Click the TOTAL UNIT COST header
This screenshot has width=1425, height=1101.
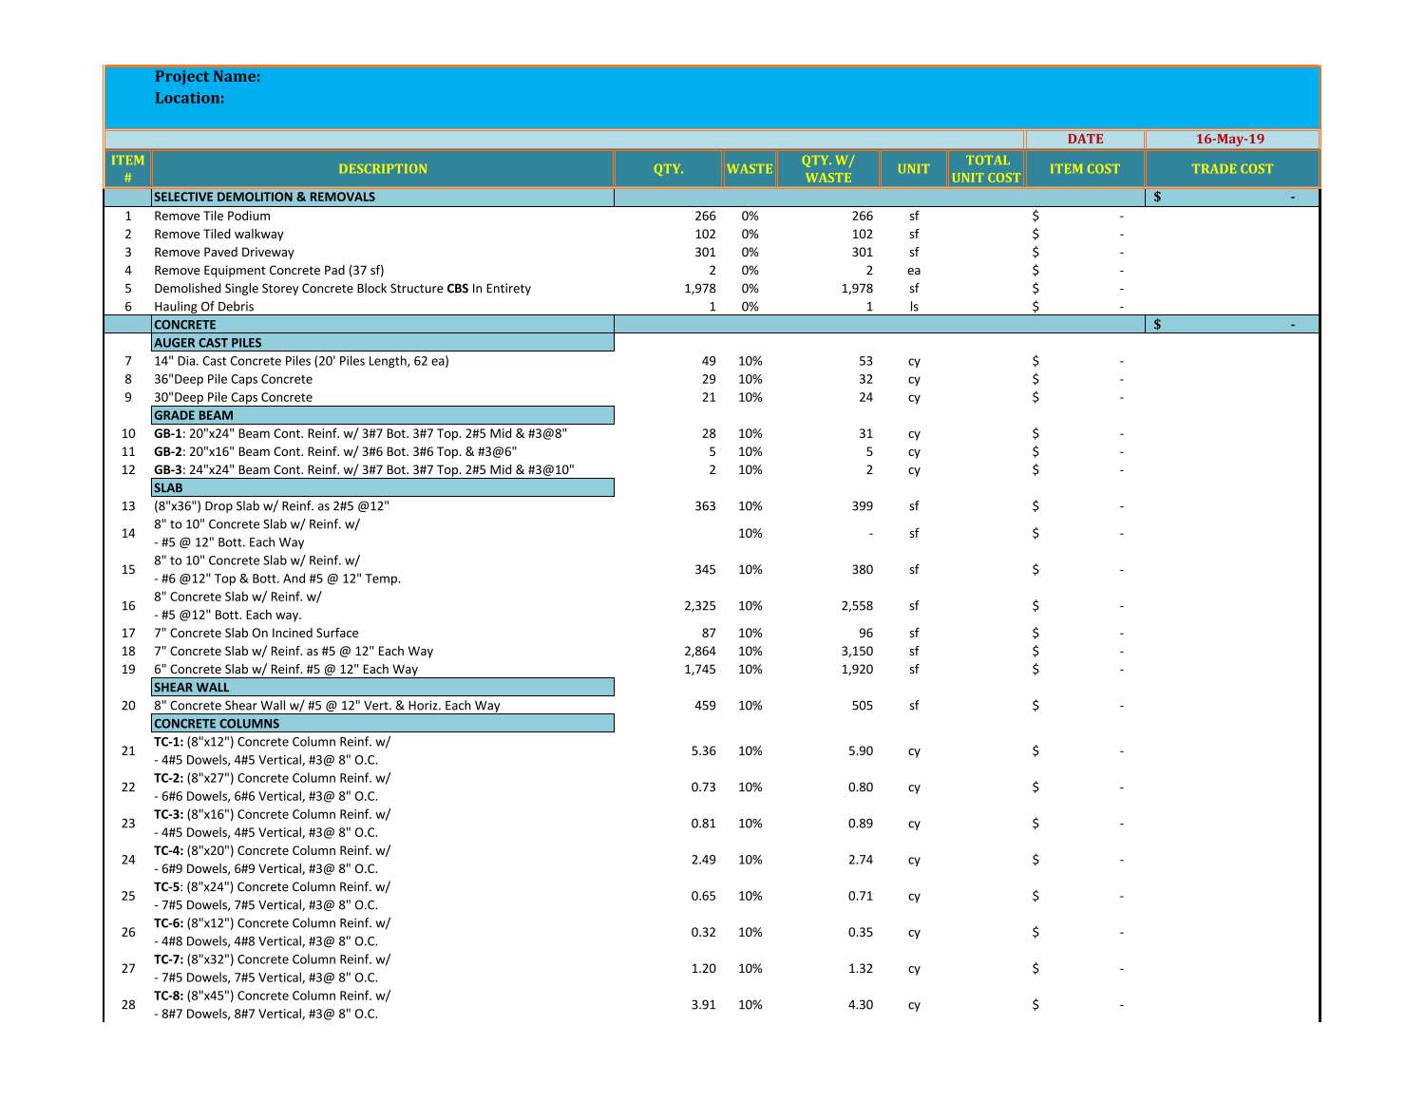[985, 168]
